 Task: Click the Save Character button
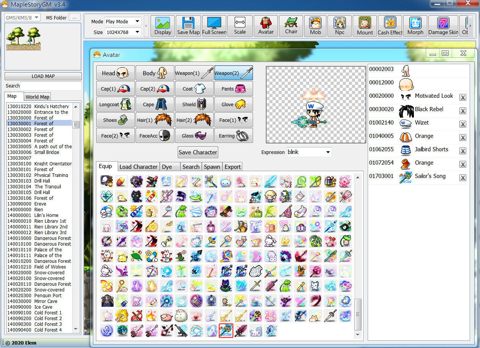point(198,152)
